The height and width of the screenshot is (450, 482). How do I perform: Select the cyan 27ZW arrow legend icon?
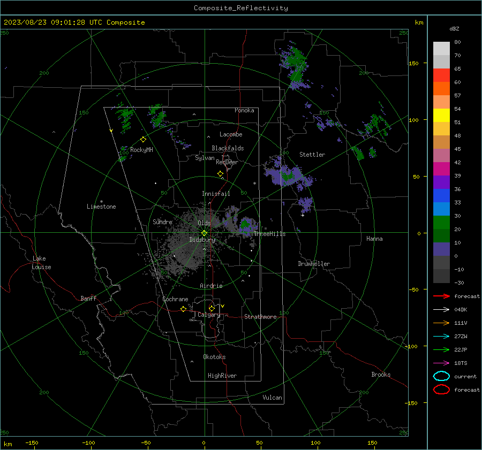441,337
